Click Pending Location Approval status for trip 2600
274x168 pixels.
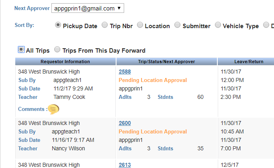tap(153, 131)
